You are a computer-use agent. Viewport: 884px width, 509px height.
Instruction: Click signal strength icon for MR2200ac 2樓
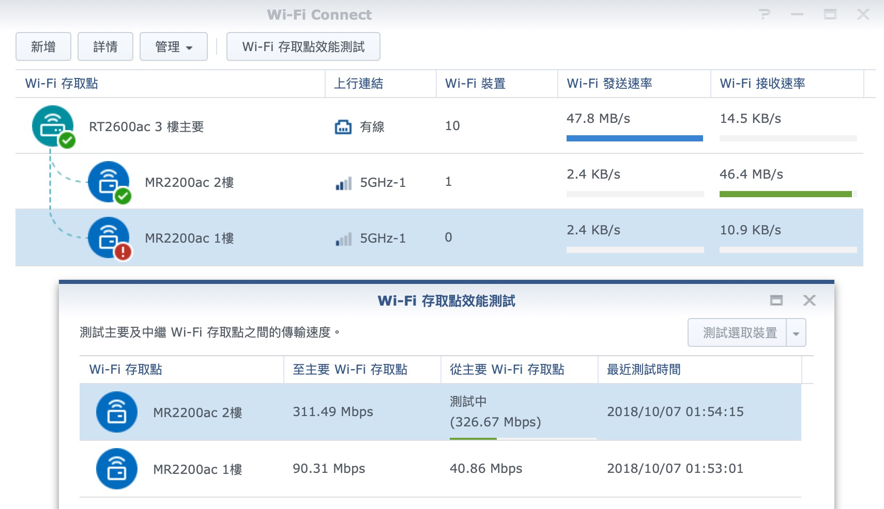pyautogui.click(x=343, y=183)
